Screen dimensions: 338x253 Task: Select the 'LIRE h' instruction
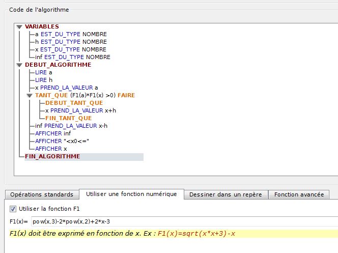[44, 80]
